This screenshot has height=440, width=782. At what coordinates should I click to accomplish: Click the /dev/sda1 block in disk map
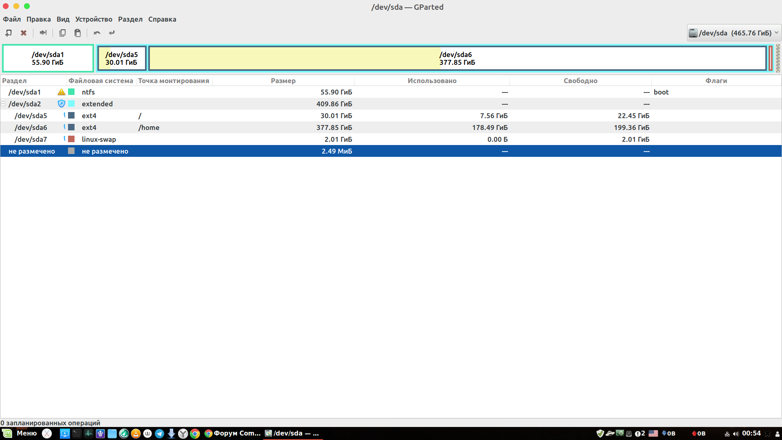point(48,58)
